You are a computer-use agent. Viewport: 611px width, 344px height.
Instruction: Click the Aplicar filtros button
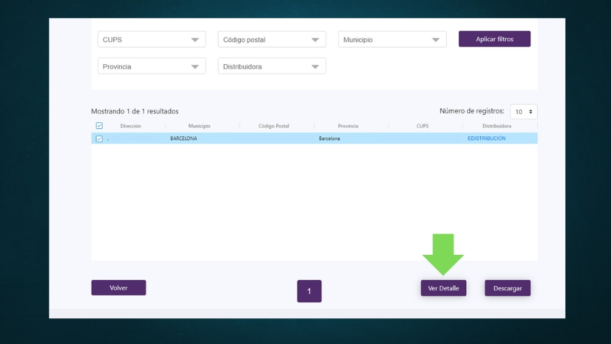click(x=494, y=39)
